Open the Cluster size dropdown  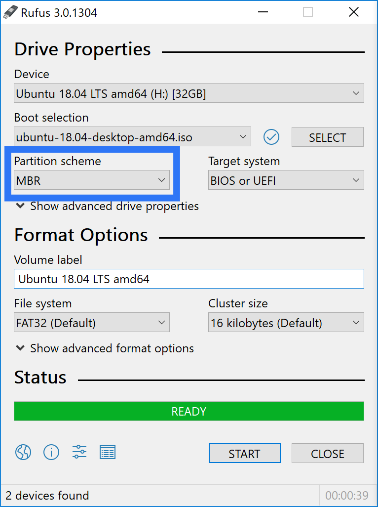coord(286,322)
